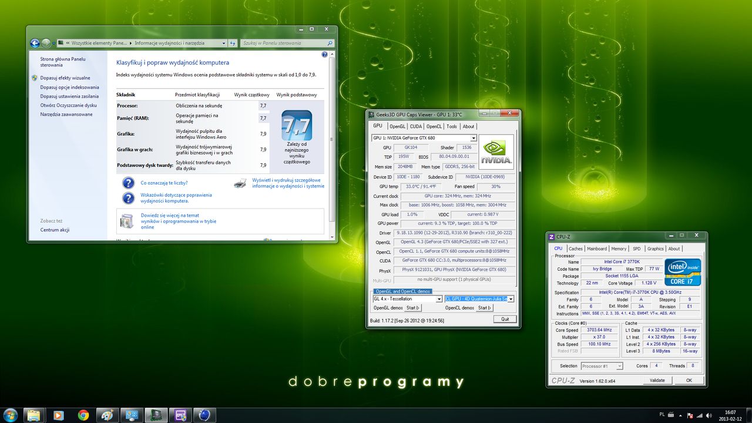Open 'Dopasuj efekty wizualne' link
Viewport: 752px width, 423px height.
(x=65, y=78)
